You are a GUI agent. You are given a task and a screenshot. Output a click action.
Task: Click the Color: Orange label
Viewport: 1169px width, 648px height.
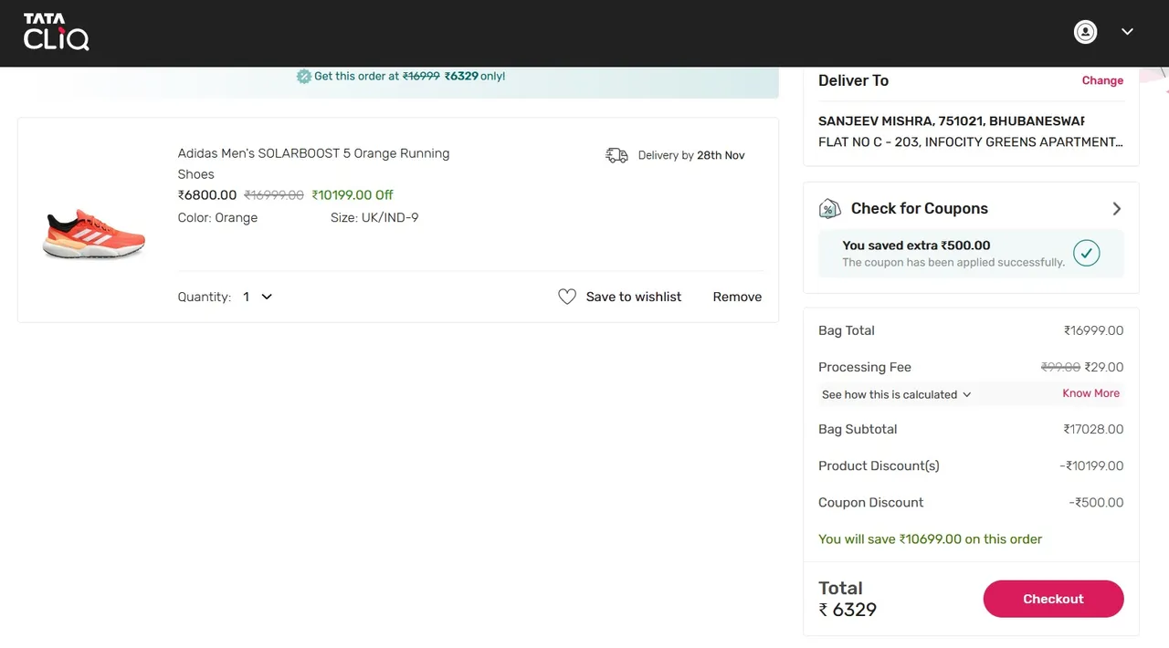(x=217, y=218)
